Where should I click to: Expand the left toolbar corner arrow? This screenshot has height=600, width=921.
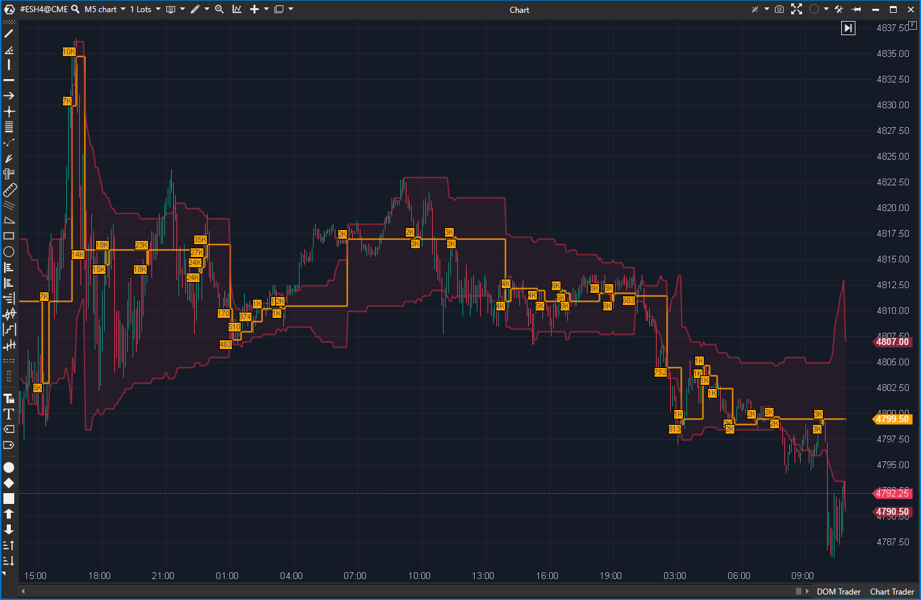tap(4, 574)
